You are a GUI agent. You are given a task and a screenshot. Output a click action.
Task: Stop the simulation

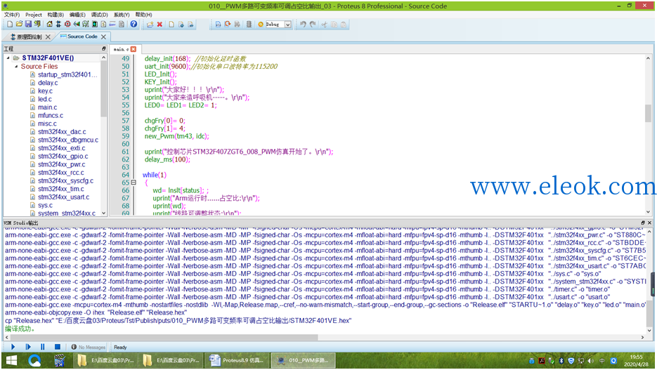click(58, 347)
